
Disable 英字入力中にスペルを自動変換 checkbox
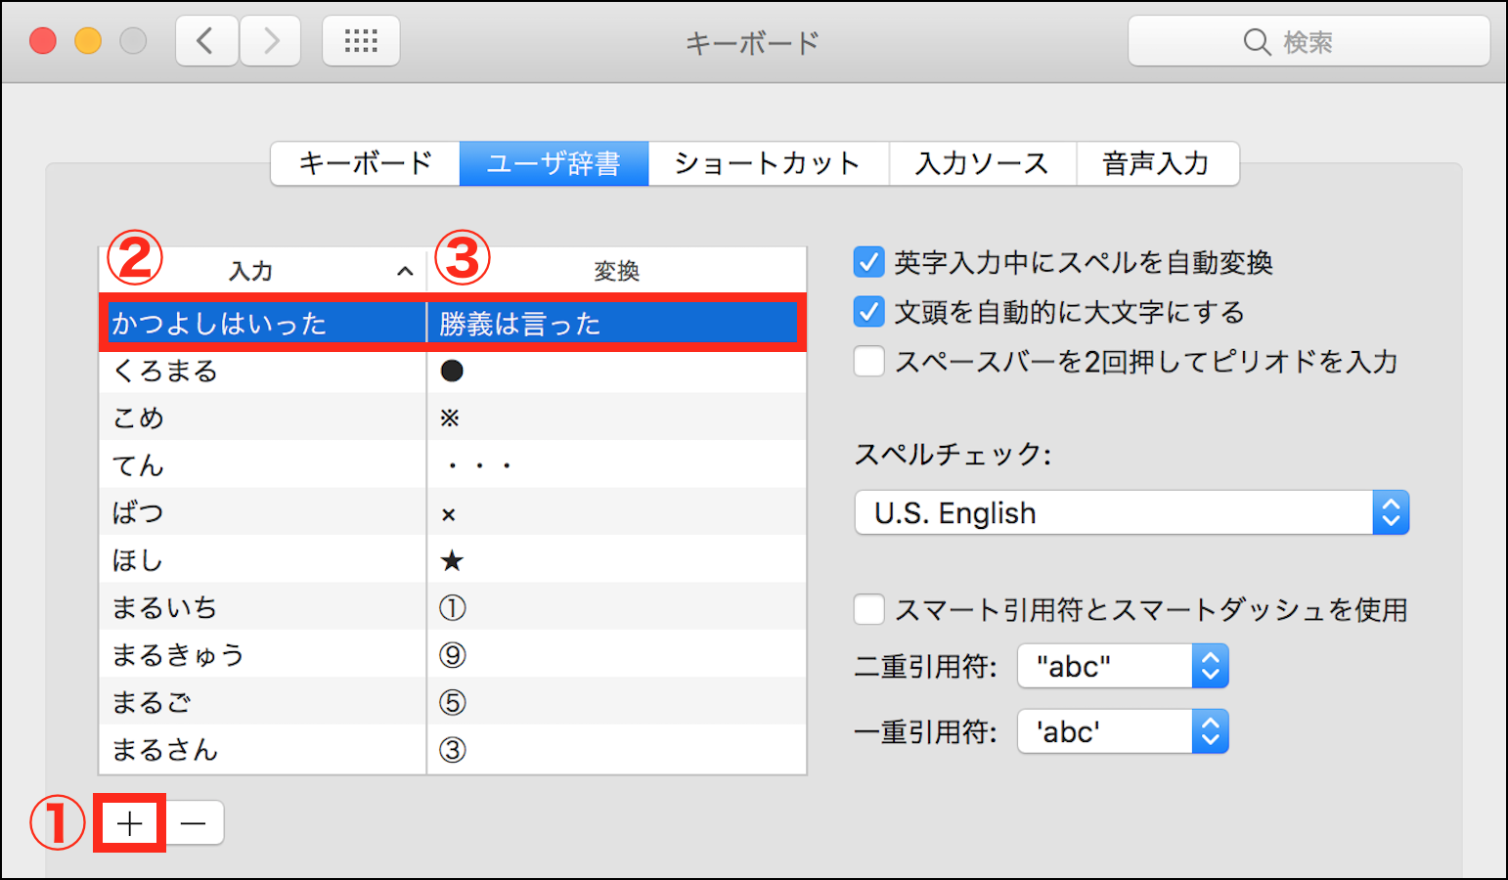coord(868,262)
